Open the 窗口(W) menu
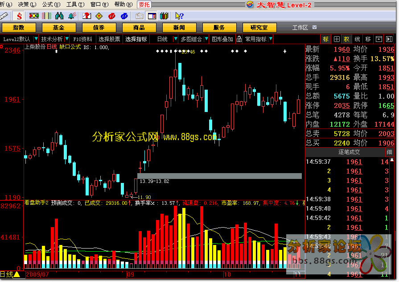 tap(99, 4)
